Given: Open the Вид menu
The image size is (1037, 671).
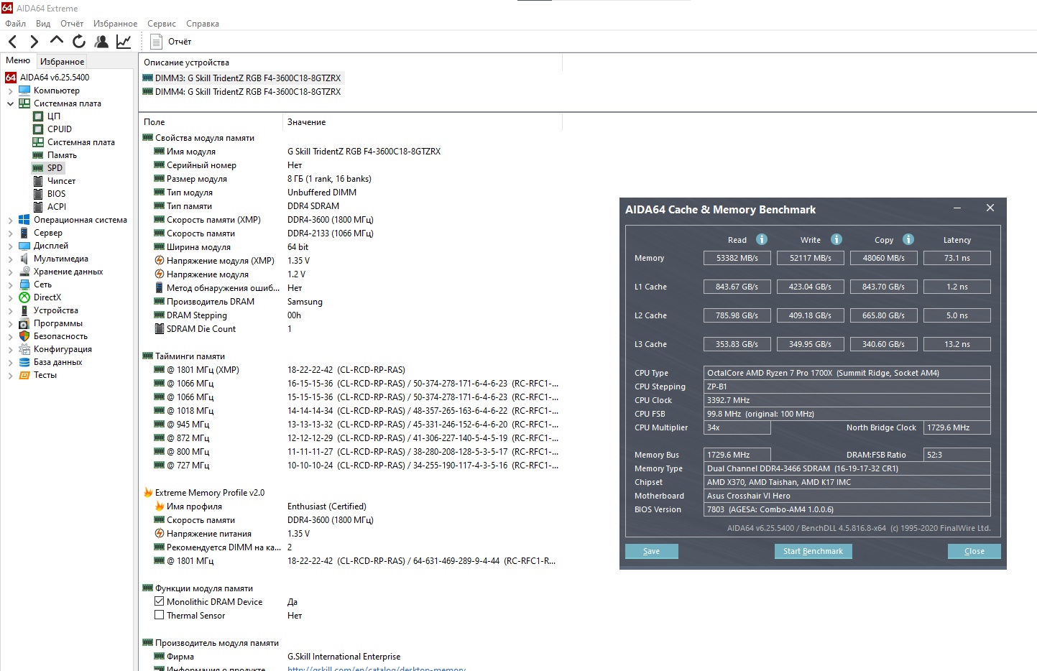Looking at the screenshot, I should pyautogui.click(x=43, y=24).
